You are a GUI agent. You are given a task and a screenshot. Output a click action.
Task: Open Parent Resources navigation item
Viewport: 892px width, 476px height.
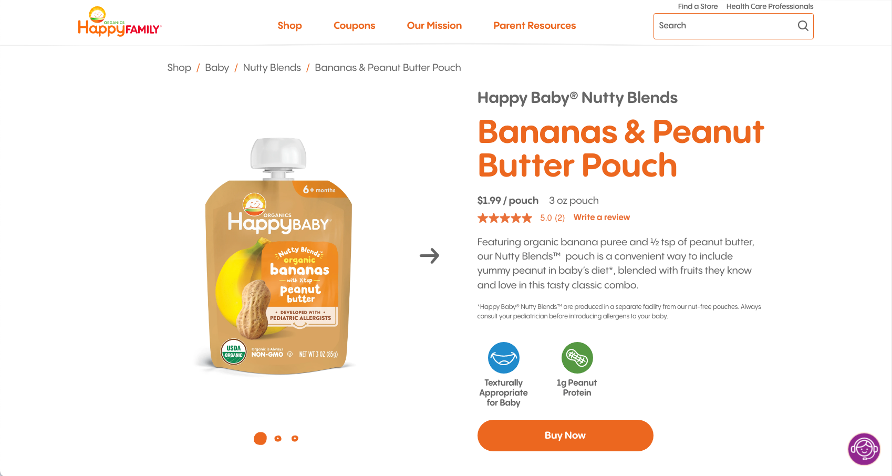tap(534, 26)
